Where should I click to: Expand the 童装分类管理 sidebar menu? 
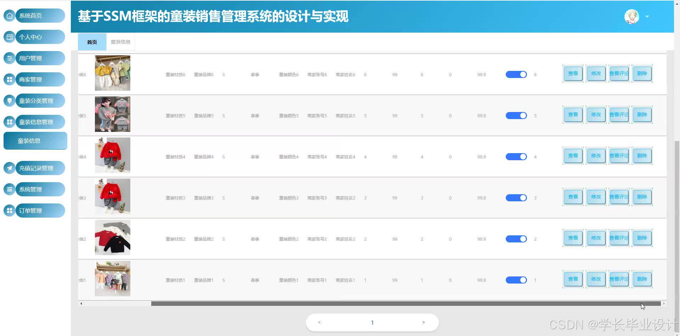(x=40, y=101)
